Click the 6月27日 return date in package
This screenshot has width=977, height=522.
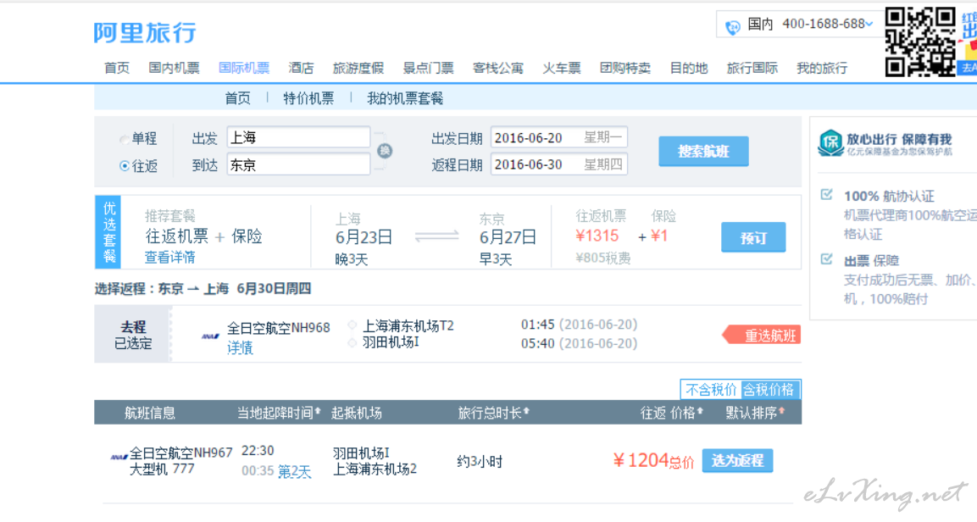click(x=508, y=237)
